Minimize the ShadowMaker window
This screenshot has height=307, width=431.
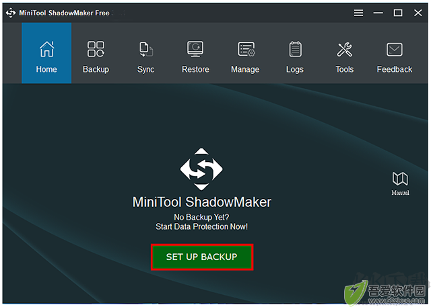(x=378, y=13)
